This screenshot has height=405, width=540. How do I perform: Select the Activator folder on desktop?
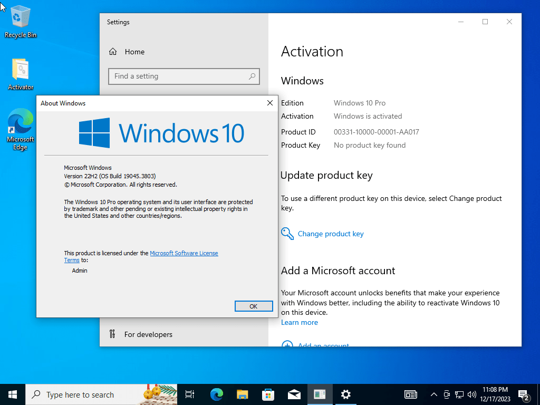(x=21, y=74)
